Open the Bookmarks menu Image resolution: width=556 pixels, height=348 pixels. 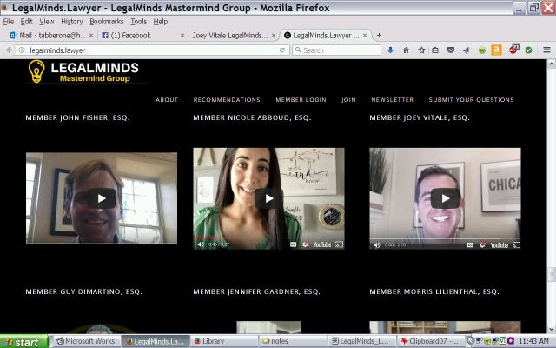point(106,21)
